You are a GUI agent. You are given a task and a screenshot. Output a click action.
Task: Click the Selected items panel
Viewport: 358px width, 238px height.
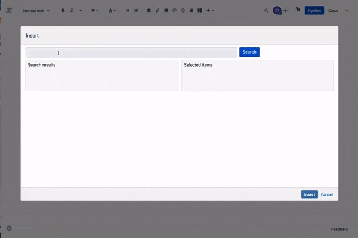pos(258,76)
